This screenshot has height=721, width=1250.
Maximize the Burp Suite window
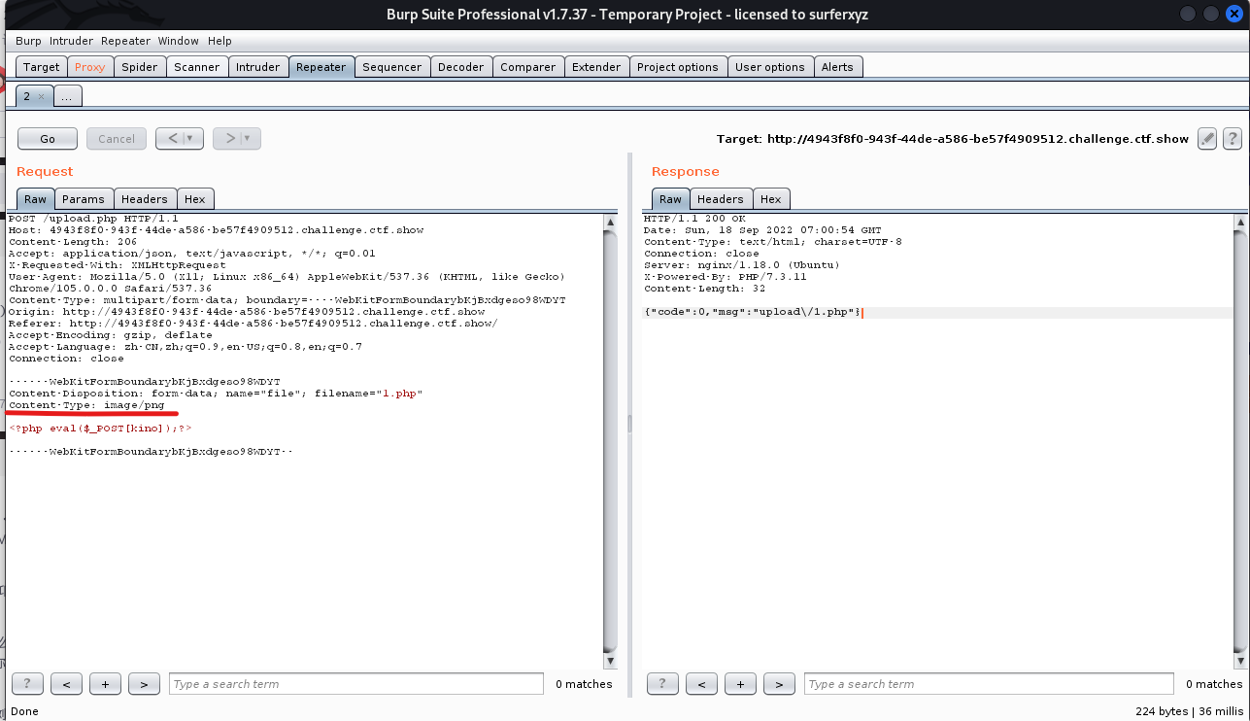(1210, 14)
